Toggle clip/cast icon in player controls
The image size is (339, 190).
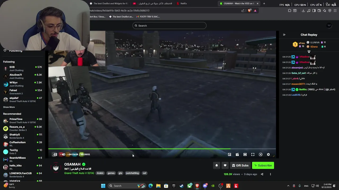[237, 155]
